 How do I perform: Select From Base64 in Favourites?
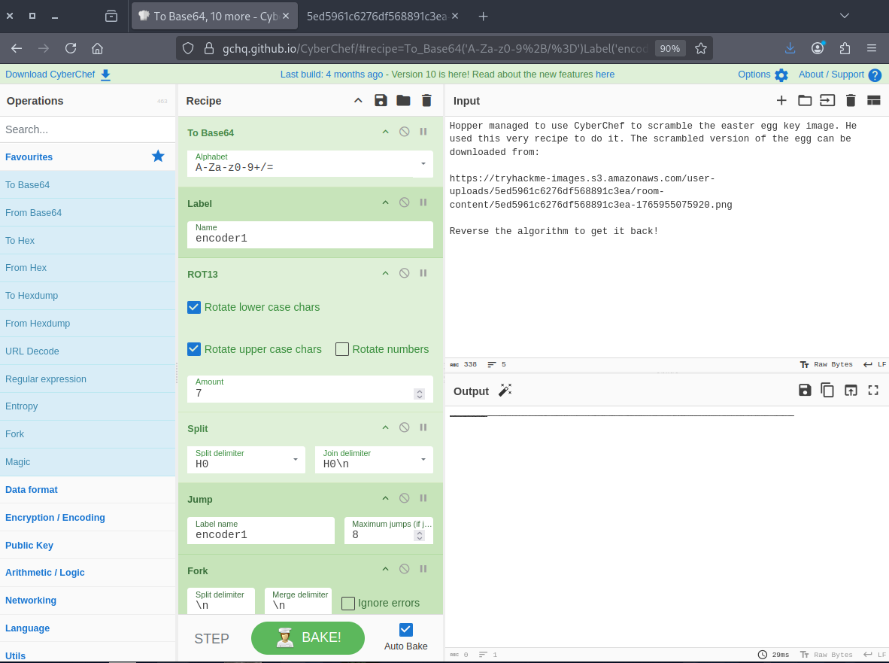coord(34,213)
